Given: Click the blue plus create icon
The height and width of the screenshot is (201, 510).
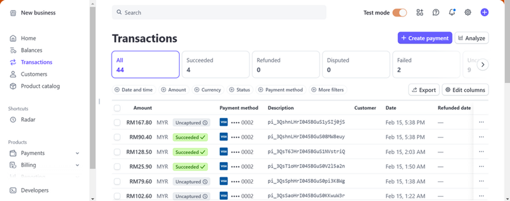Looking at the screenshot, I should pyautogui.click(x=484, y=12).
